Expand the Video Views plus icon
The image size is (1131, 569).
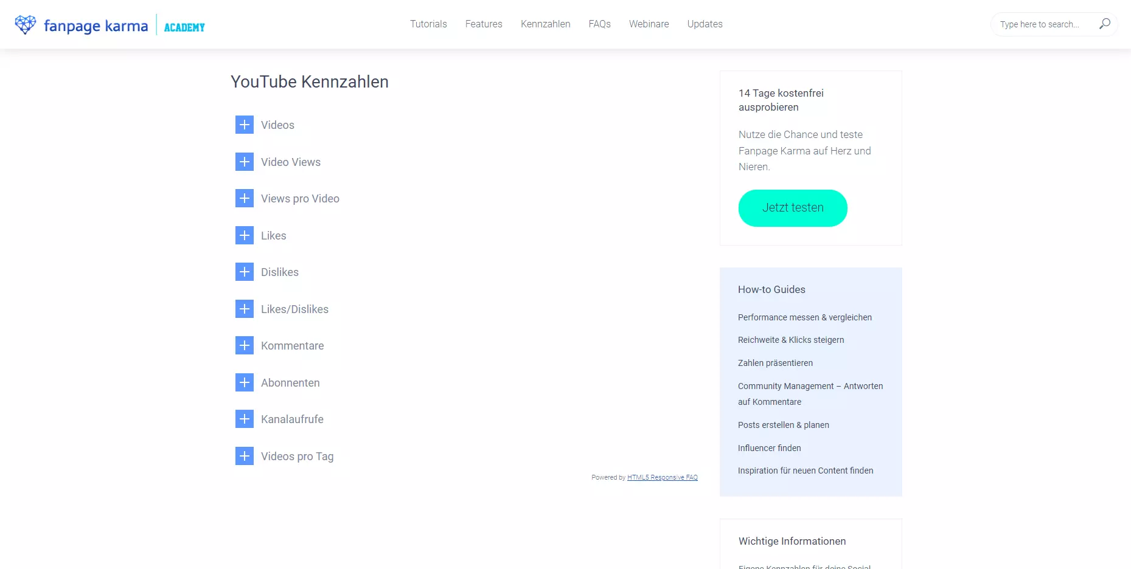(x=245, y=162)
